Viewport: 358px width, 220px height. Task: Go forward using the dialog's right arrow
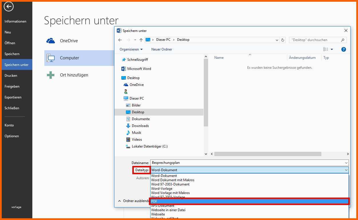pos(128,40)
